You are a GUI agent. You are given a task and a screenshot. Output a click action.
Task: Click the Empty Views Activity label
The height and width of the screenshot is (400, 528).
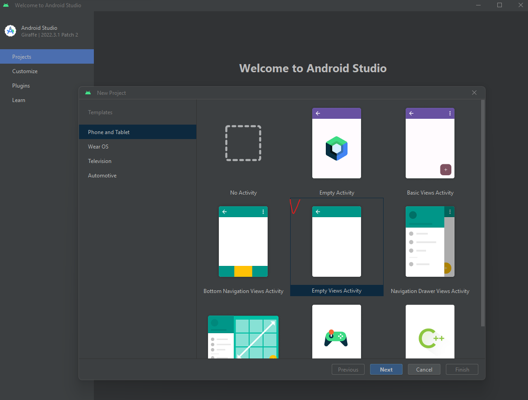(x=336, y=290)
